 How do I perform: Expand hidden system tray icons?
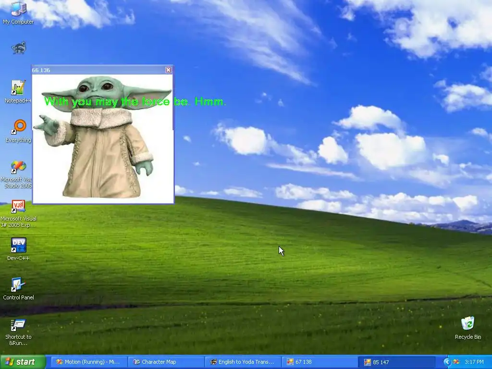pyautogui.click(x=447, y=362)
